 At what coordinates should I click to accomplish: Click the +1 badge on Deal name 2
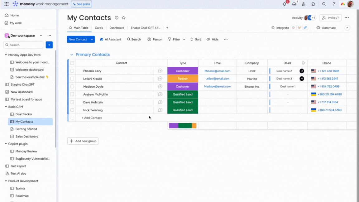coord(302,71)
